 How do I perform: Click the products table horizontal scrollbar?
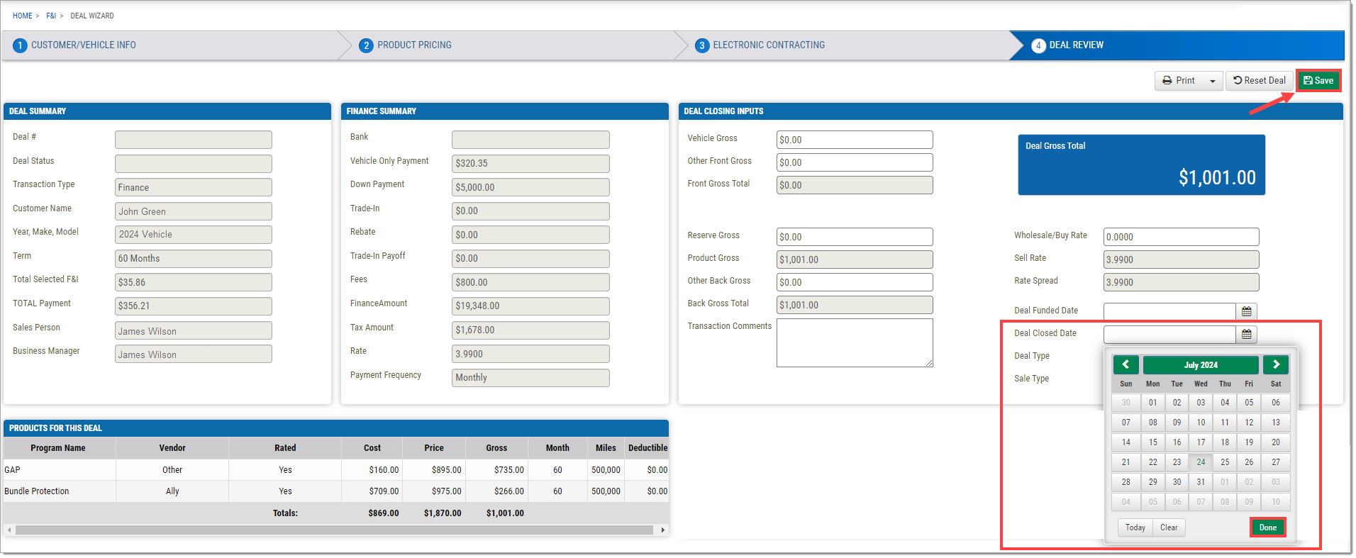pos(334,530)
